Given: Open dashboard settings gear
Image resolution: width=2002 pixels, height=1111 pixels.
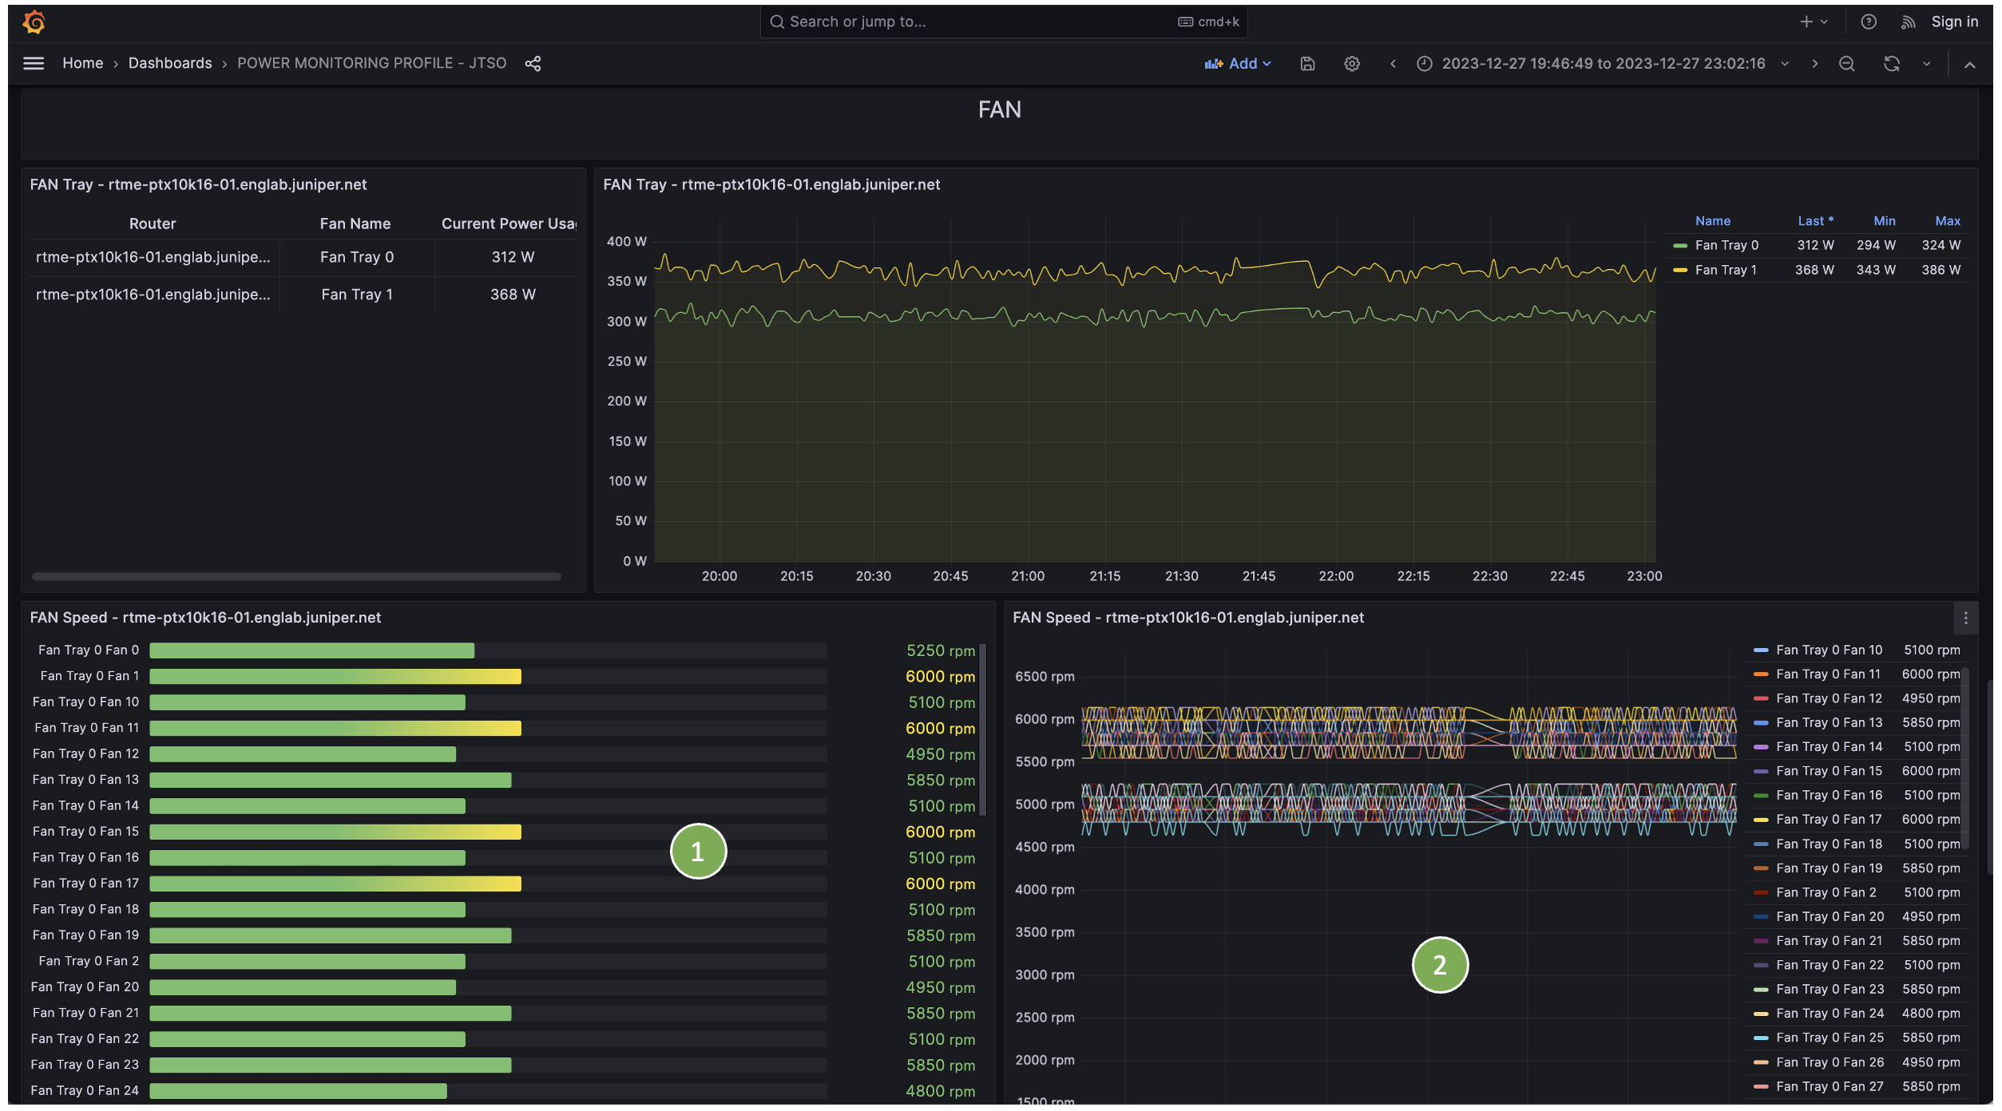Looking at the screenshot, I should [x=1351, y=64].
